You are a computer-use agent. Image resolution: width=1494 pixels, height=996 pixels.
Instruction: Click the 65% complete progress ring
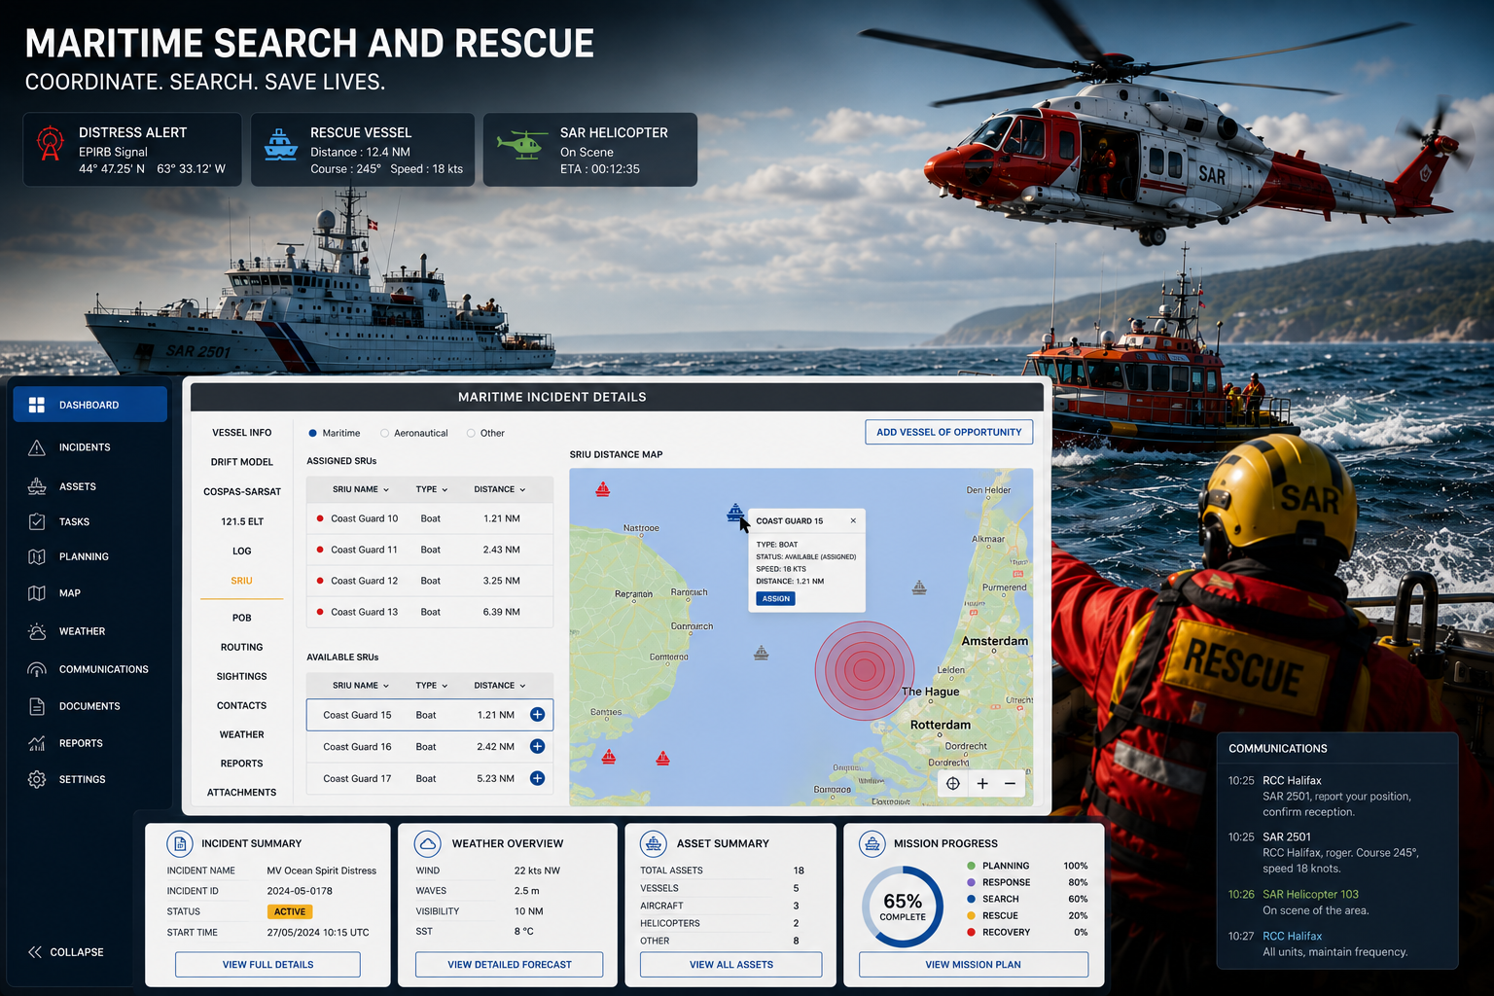coord(903,907)
